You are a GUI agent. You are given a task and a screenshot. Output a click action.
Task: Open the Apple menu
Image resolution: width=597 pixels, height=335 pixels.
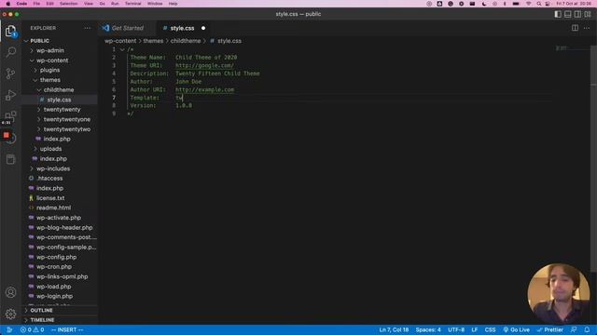(8, 4)
